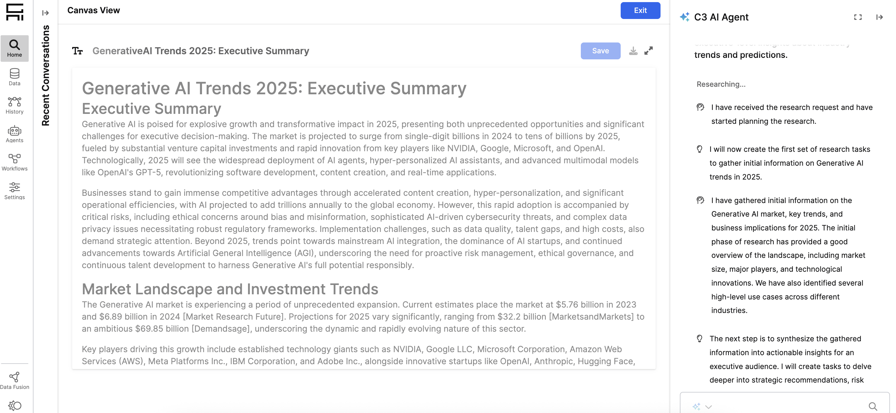This screenshot has width=896, height=413.
Task: Go to the Home tab
Action: pyautogui.click(x=14, y=48)
